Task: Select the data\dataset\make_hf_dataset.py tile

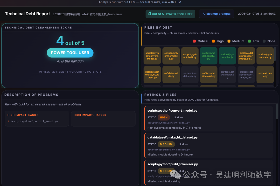Action: 152,74
